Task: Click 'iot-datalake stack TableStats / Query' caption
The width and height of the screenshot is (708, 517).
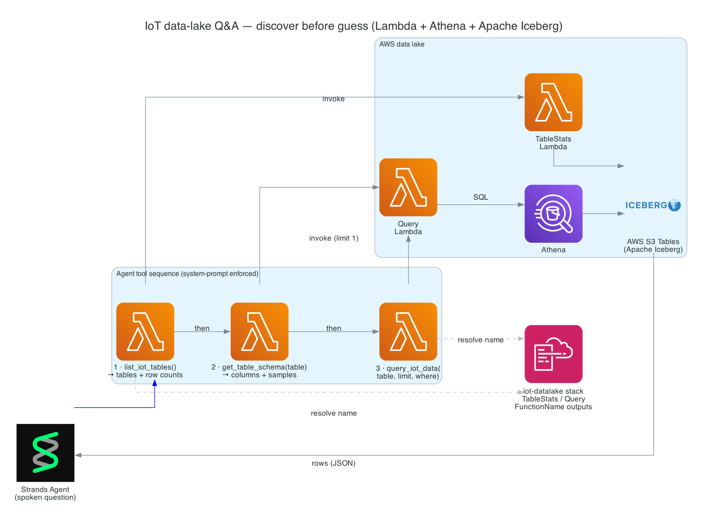Action: click(553, 395)
